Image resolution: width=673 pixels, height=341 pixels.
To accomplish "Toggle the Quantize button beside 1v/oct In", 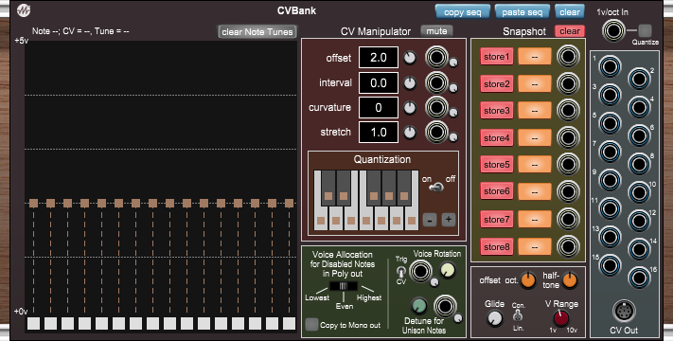I will [645, 30].
